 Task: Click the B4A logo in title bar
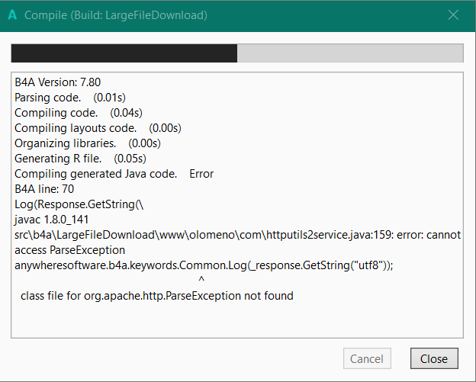point(12,15)
